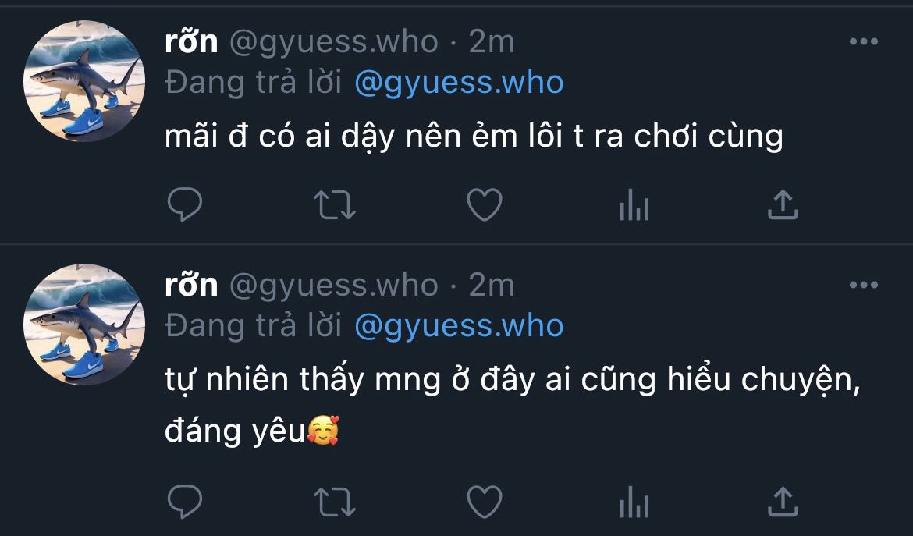
Task: Share the "tự nhiên thấy mng" tweet
Action: coord(783,502)
